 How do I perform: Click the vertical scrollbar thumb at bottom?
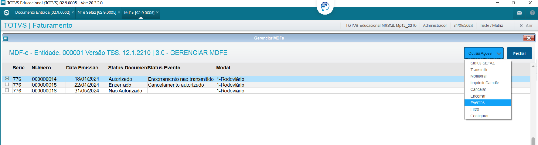tap(533, 141)
